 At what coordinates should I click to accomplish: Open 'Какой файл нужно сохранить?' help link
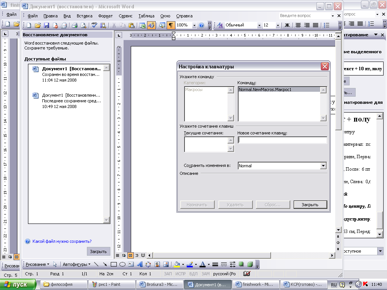(x=62, y=241)
